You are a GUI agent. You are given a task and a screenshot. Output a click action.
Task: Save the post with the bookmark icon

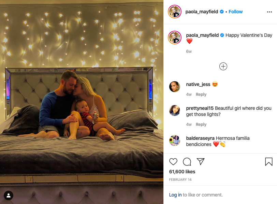[269, 162]
